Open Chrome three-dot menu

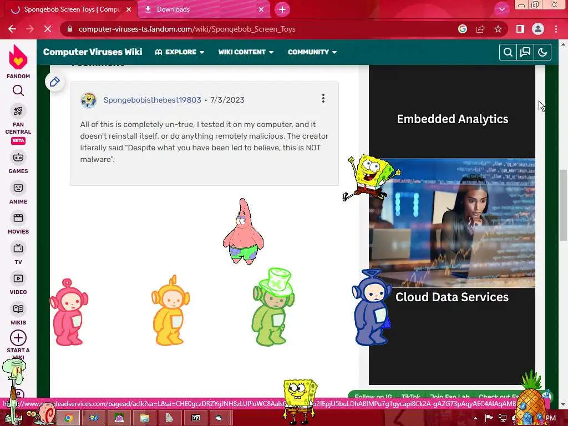(x=556, y=29)
